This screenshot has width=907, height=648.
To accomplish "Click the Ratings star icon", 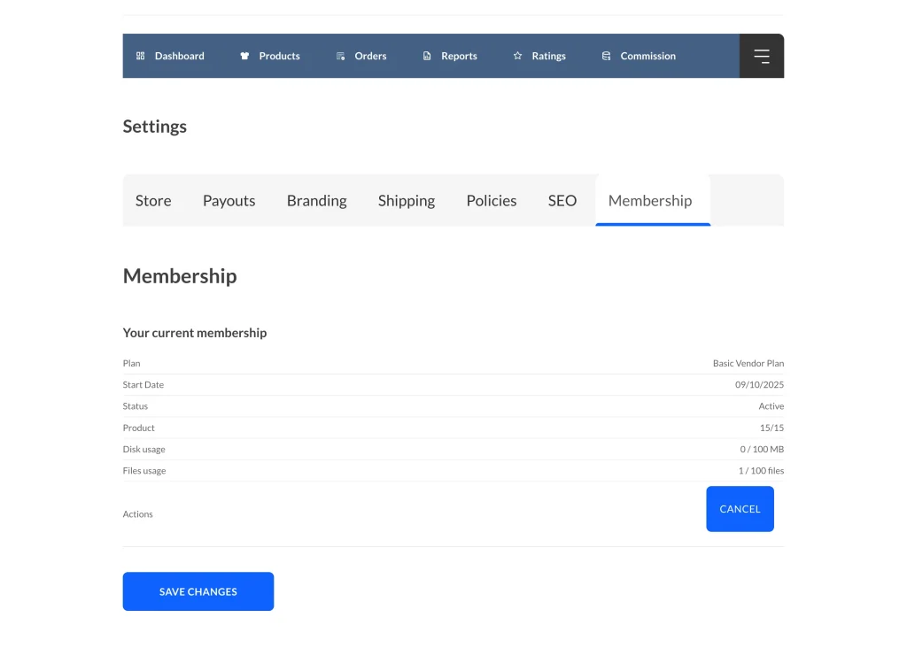I will [x=517, y=56].
